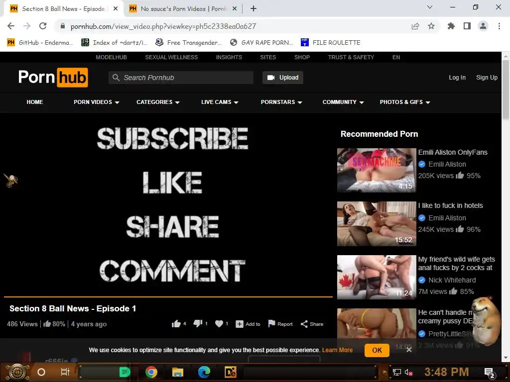Open the GitHub - Enderma bookmark

point(40,43)
